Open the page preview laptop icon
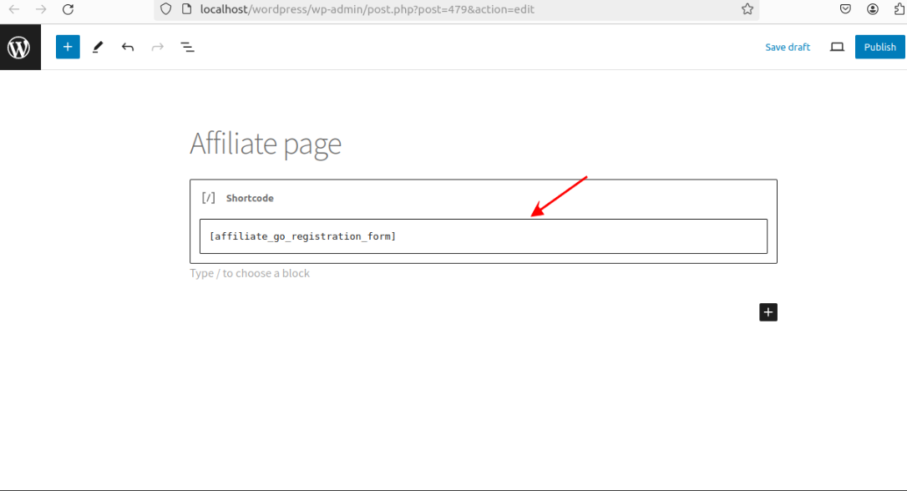This screenshot has width=907, height=491. [837, 48]
